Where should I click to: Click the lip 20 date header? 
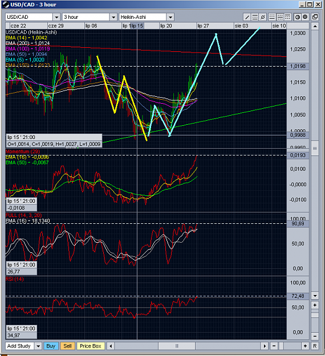tap(166, 26)
